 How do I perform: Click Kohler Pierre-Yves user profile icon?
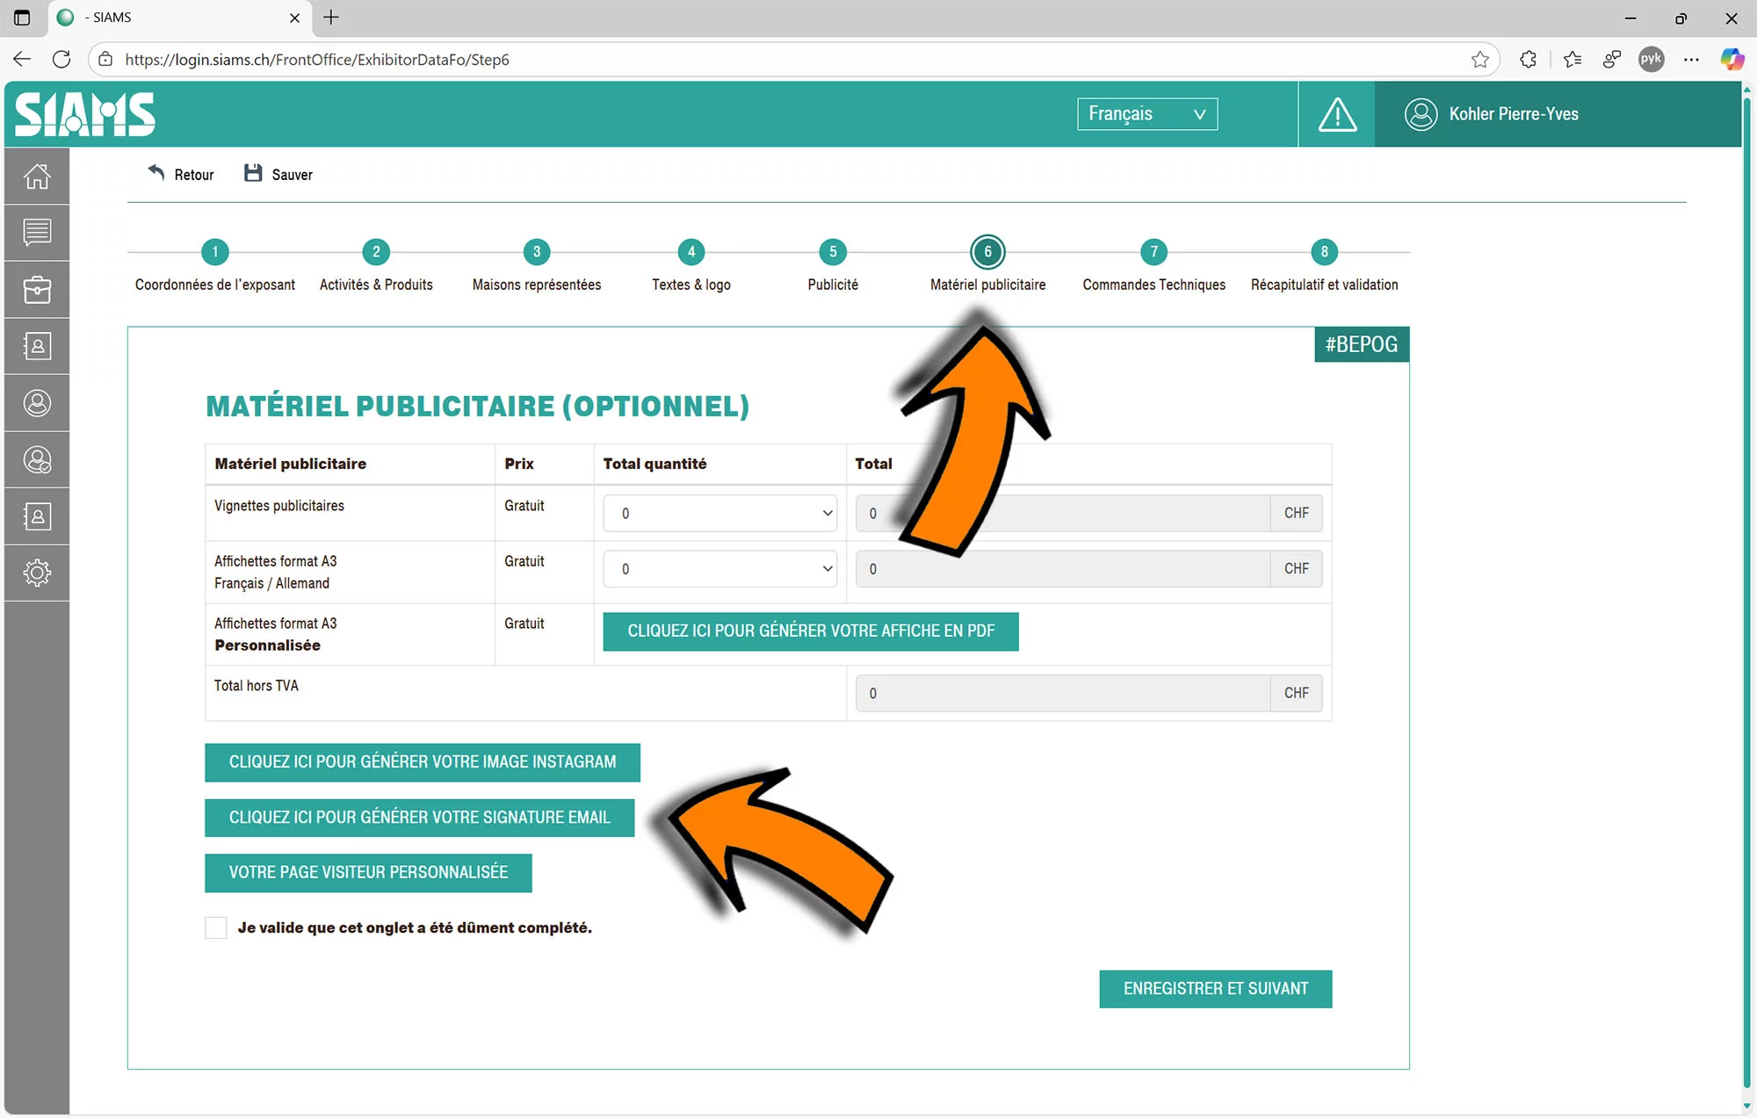[x=1421, y=114]
